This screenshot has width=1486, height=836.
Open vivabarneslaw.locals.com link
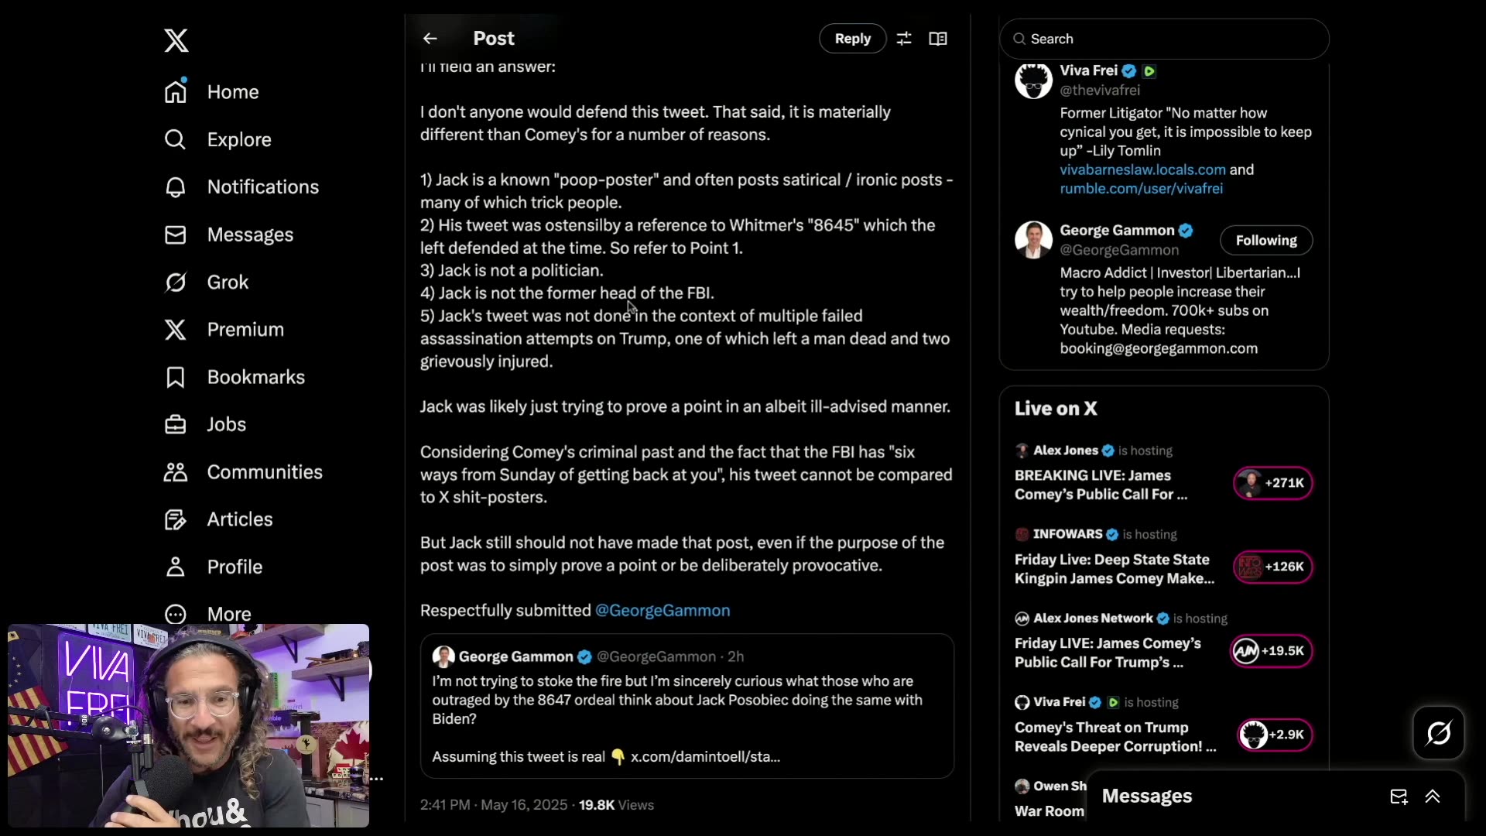pos(1142,170)
